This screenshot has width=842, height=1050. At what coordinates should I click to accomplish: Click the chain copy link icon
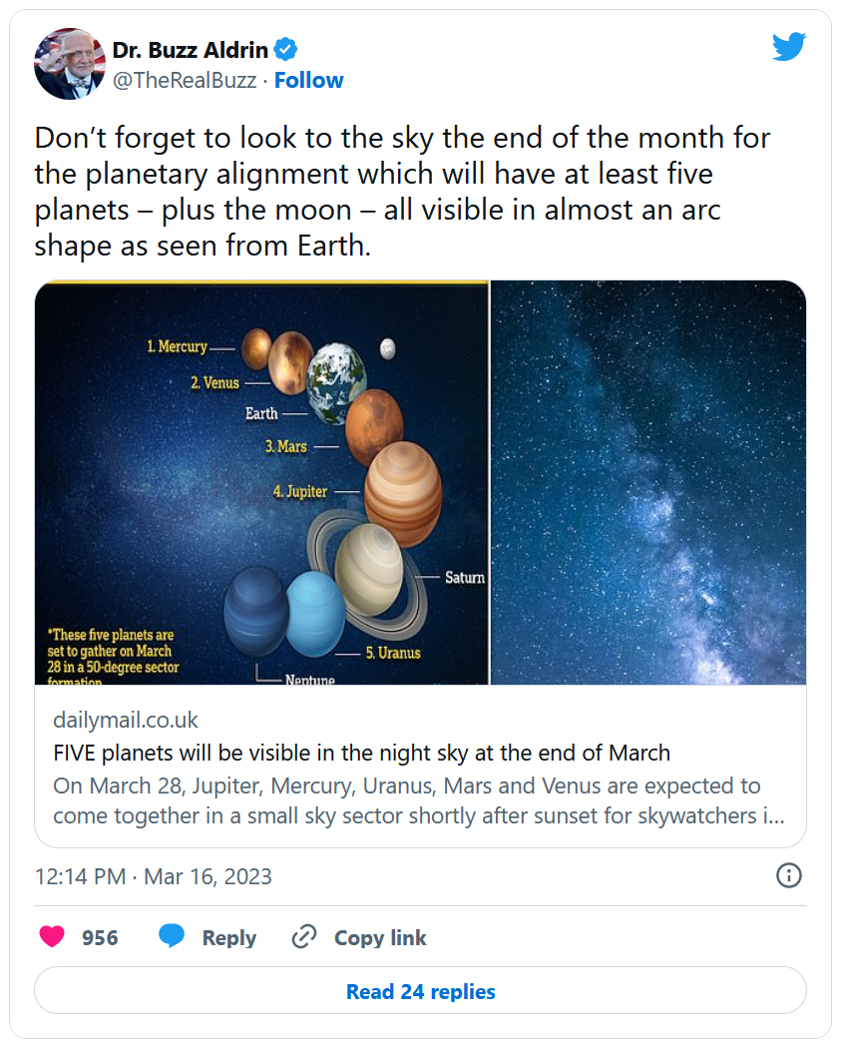(304, 937)
